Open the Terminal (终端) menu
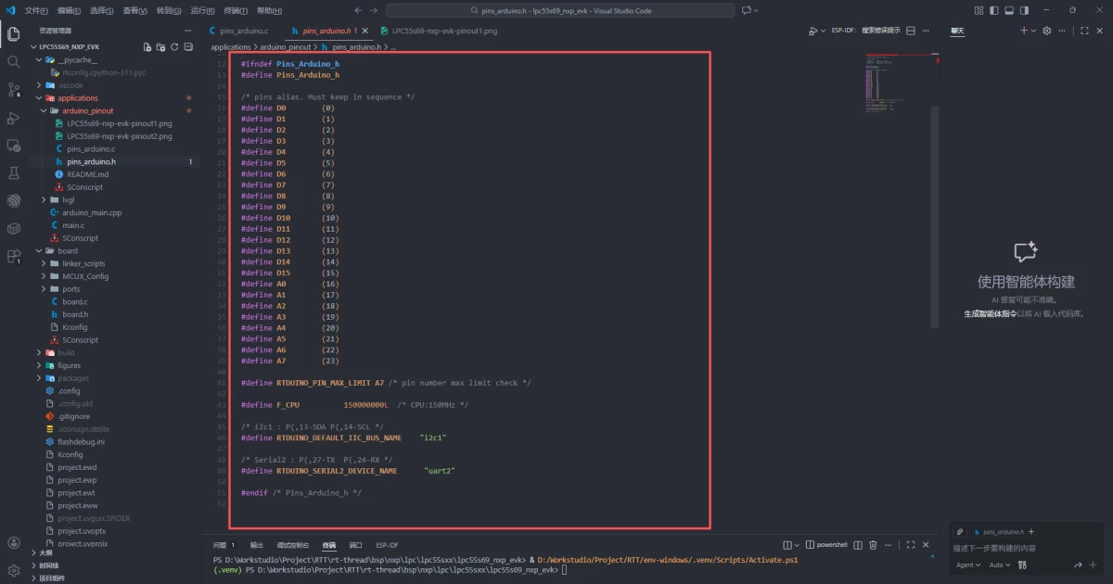This screenshot has width=1113, height=584. [x=237, y=10]
